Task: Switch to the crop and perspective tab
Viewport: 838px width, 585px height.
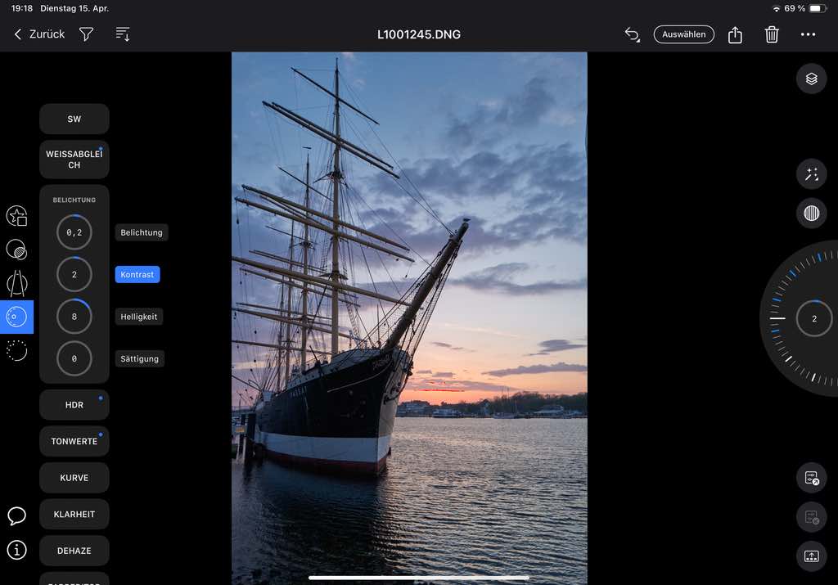Action: tap(16, 283)
